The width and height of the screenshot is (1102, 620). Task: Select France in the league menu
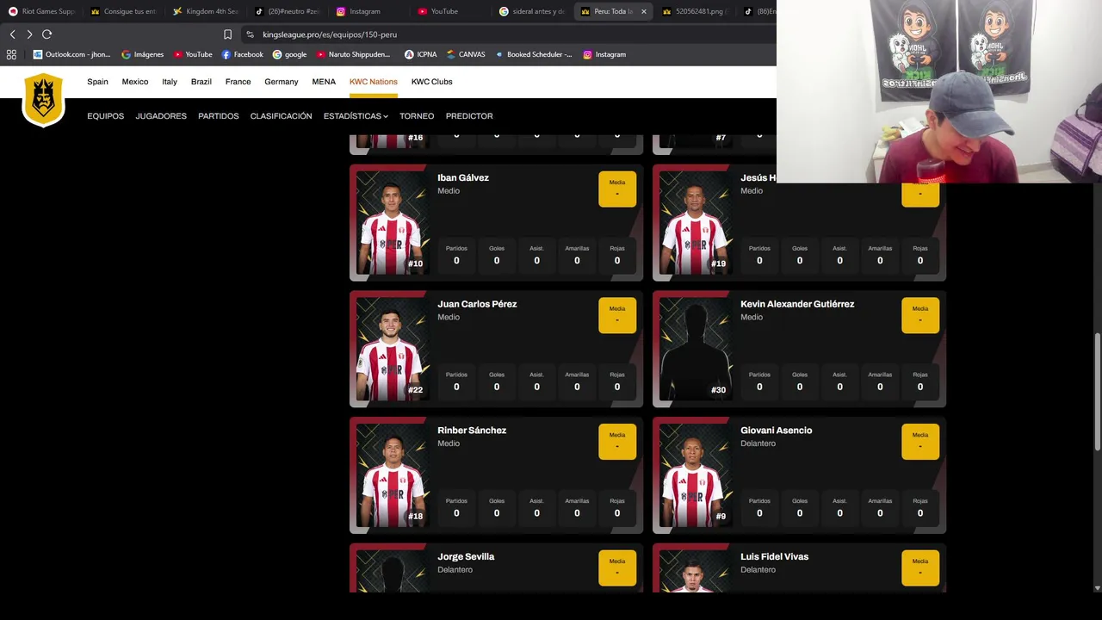(238, 82)
